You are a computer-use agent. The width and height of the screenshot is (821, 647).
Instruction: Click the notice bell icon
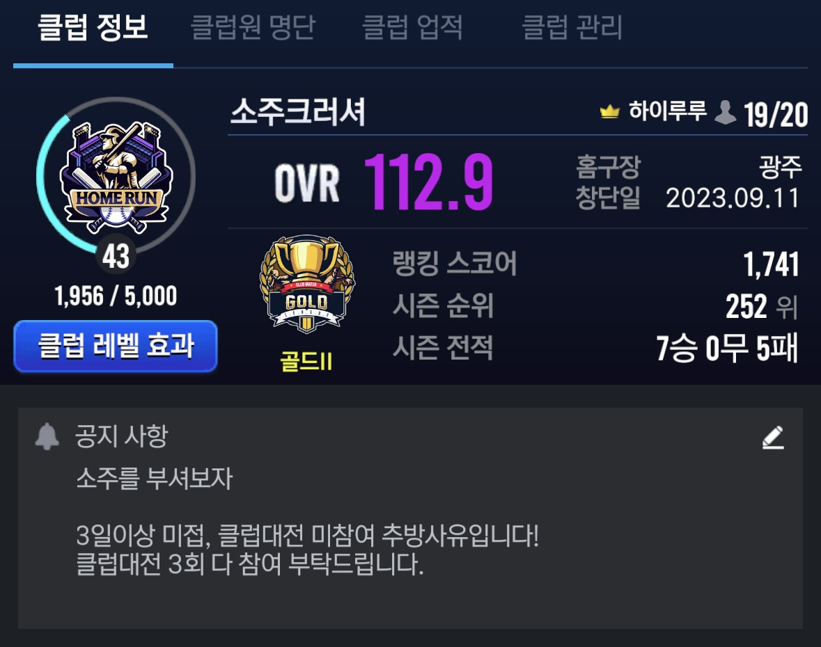point(47,436)
